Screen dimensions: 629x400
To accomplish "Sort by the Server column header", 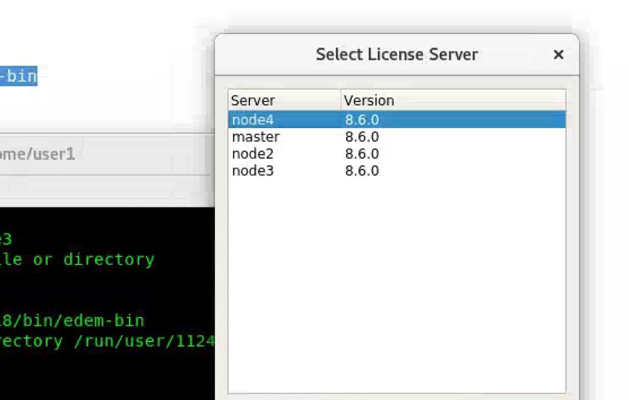I will coord(253,100).
